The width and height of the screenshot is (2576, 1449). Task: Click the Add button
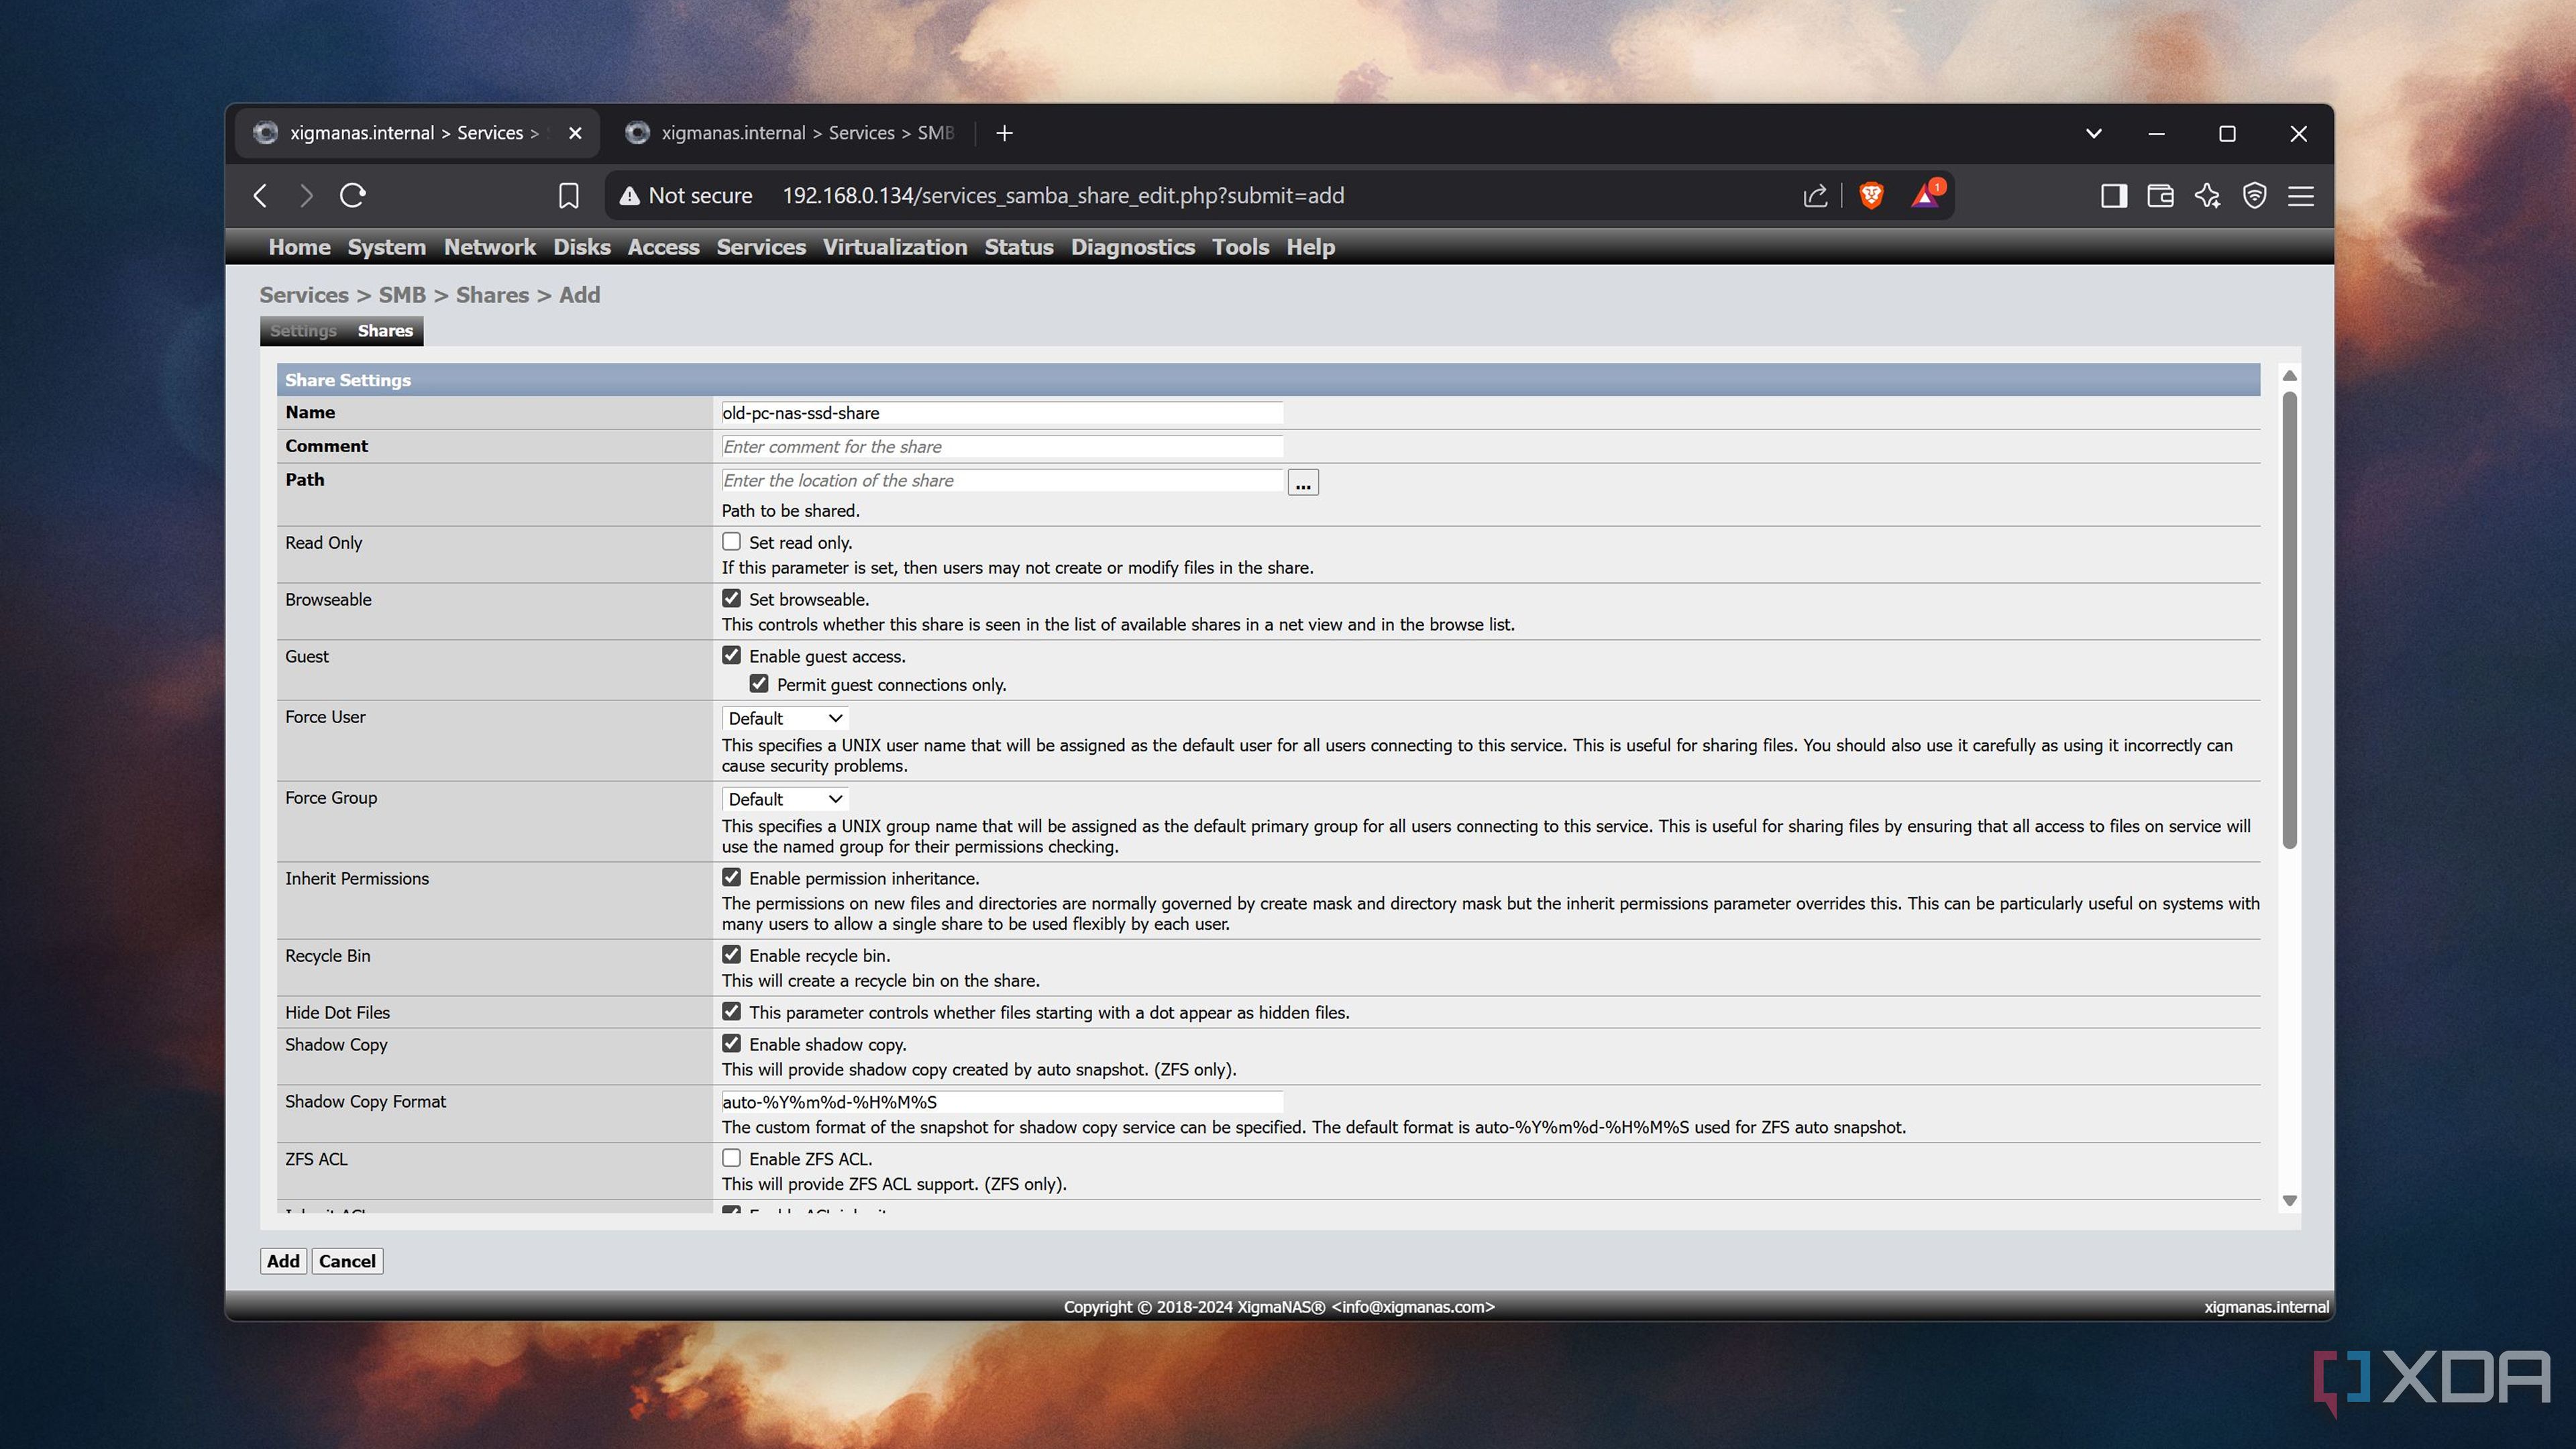(283, 1261)
